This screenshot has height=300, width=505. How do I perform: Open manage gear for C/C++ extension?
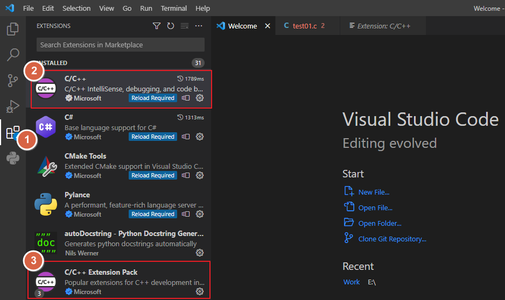coord(200,98)
